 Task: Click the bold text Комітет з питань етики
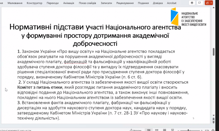40,87
